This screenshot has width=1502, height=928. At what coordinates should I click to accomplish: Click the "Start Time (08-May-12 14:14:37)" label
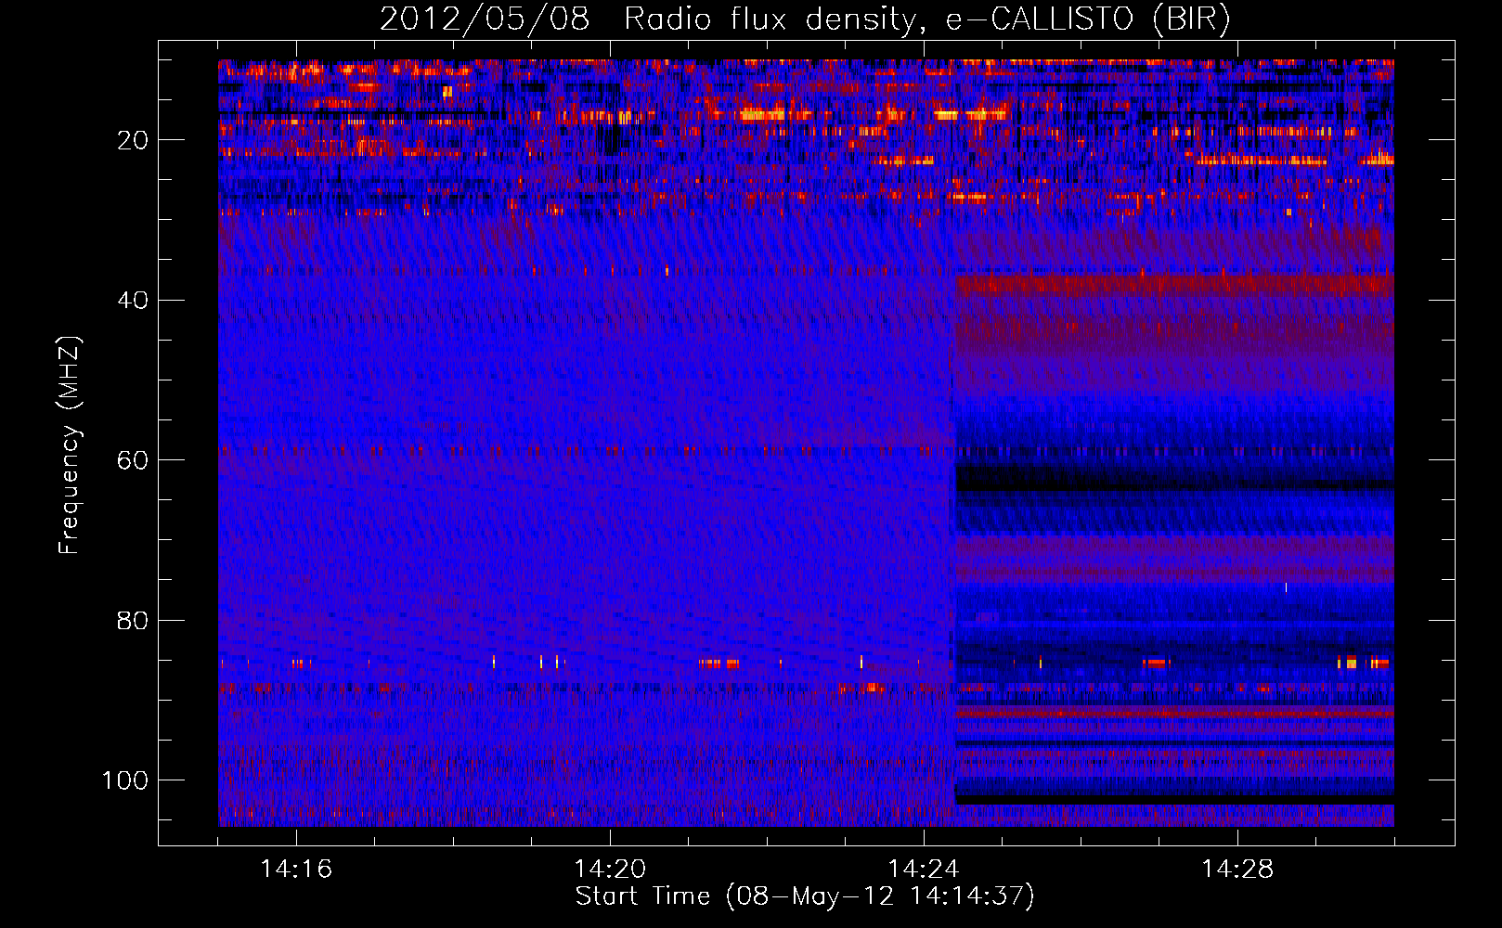coord(805,896)
